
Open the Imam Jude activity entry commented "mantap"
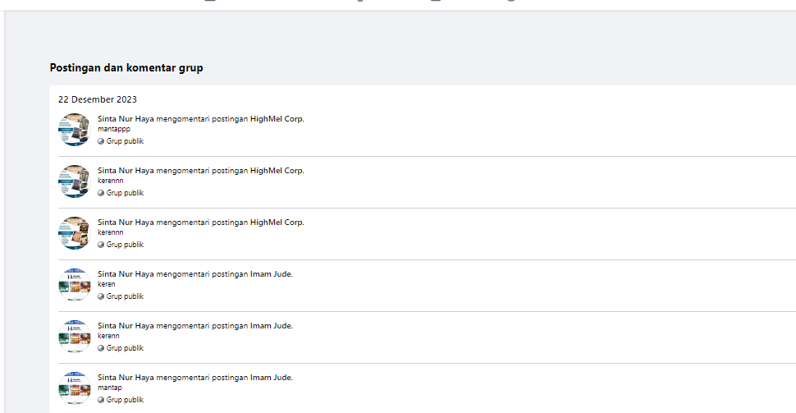[194, 378]
